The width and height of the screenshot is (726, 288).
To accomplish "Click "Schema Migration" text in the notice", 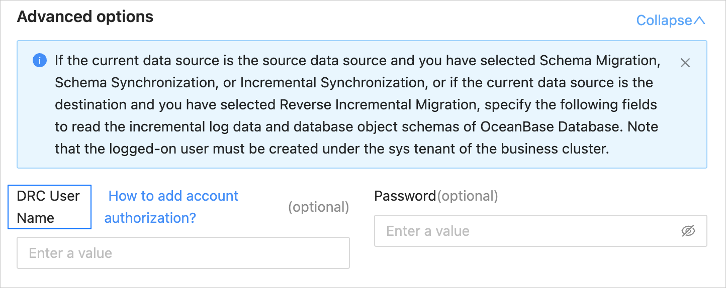I will 599,61.
